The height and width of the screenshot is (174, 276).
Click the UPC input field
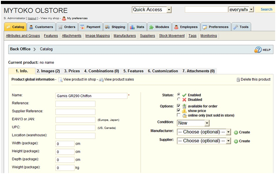(x=75, y=128)
